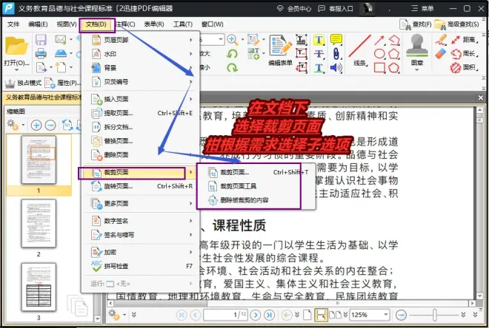Select the oval shape tool
This screenshot has height=328, width=489.
[x=379, y=53]
